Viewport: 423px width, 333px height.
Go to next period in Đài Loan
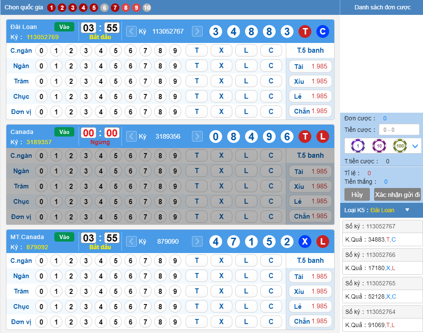click(197, 31)
